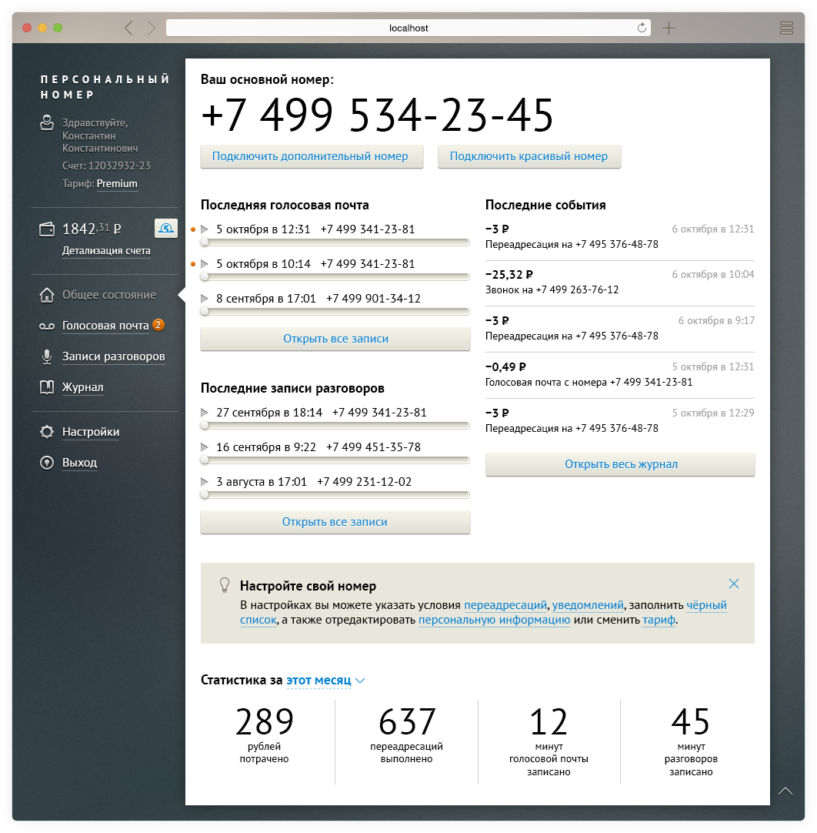Click Открыть все записи under voicemail
817x833 pixels.
(335, 339)
